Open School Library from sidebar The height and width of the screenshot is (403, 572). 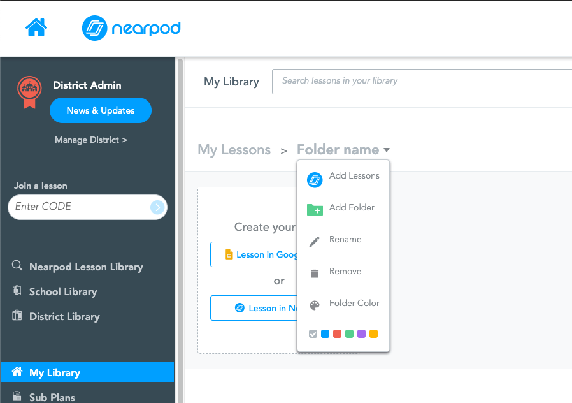click(62, 291)
